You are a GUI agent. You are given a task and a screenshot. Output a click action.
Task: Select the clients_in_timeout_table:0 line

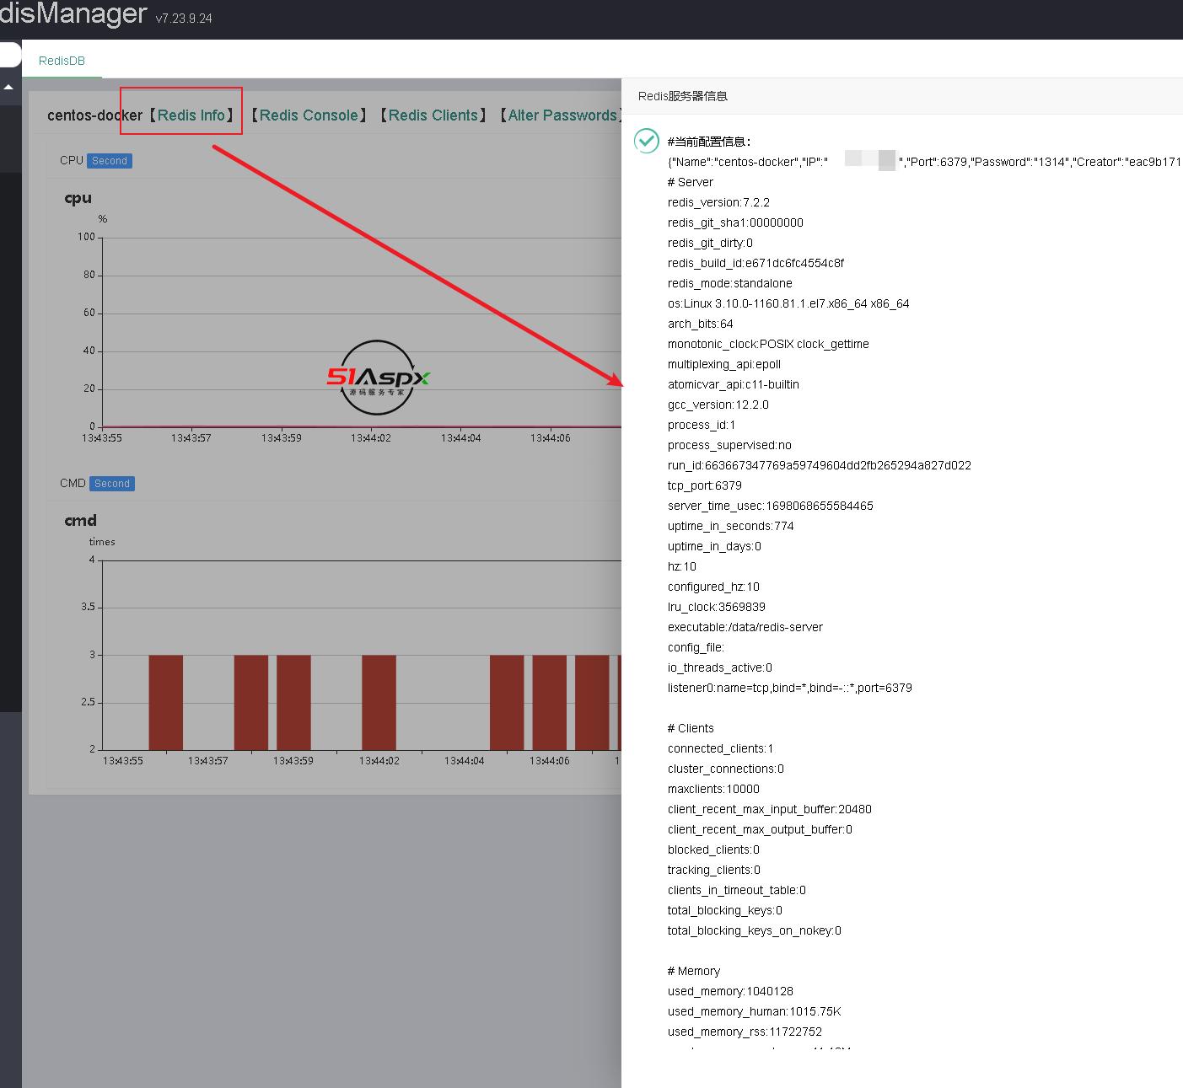737,890
